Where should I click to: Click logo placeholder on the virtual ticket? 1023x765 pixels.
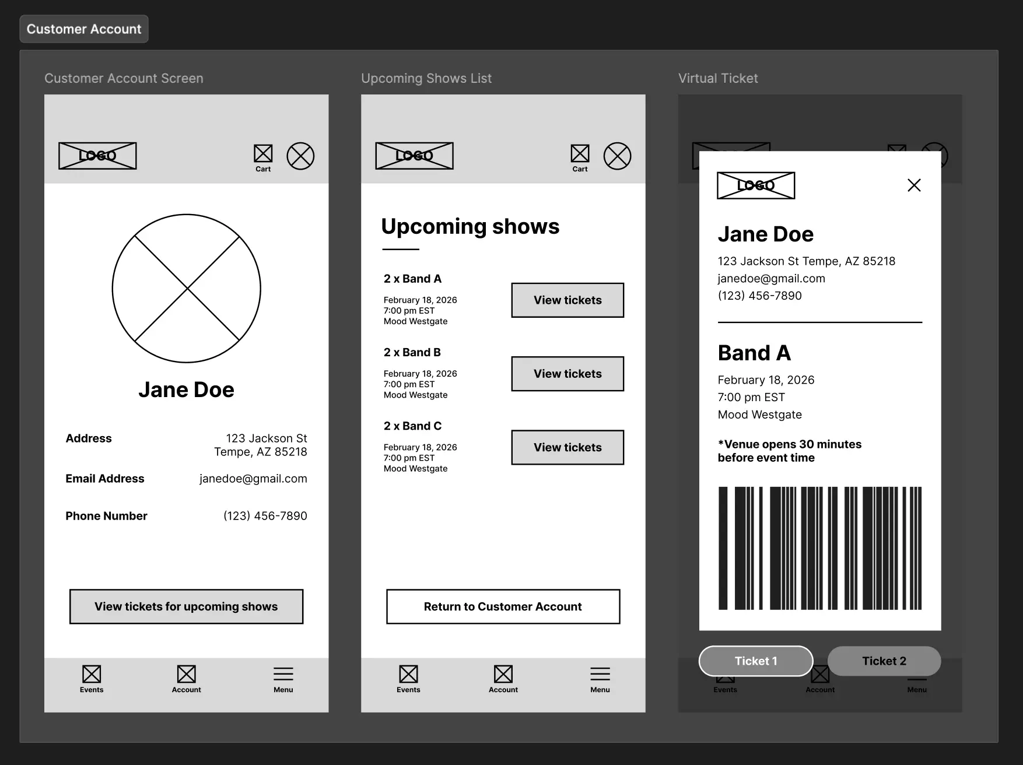coord(756,185)
